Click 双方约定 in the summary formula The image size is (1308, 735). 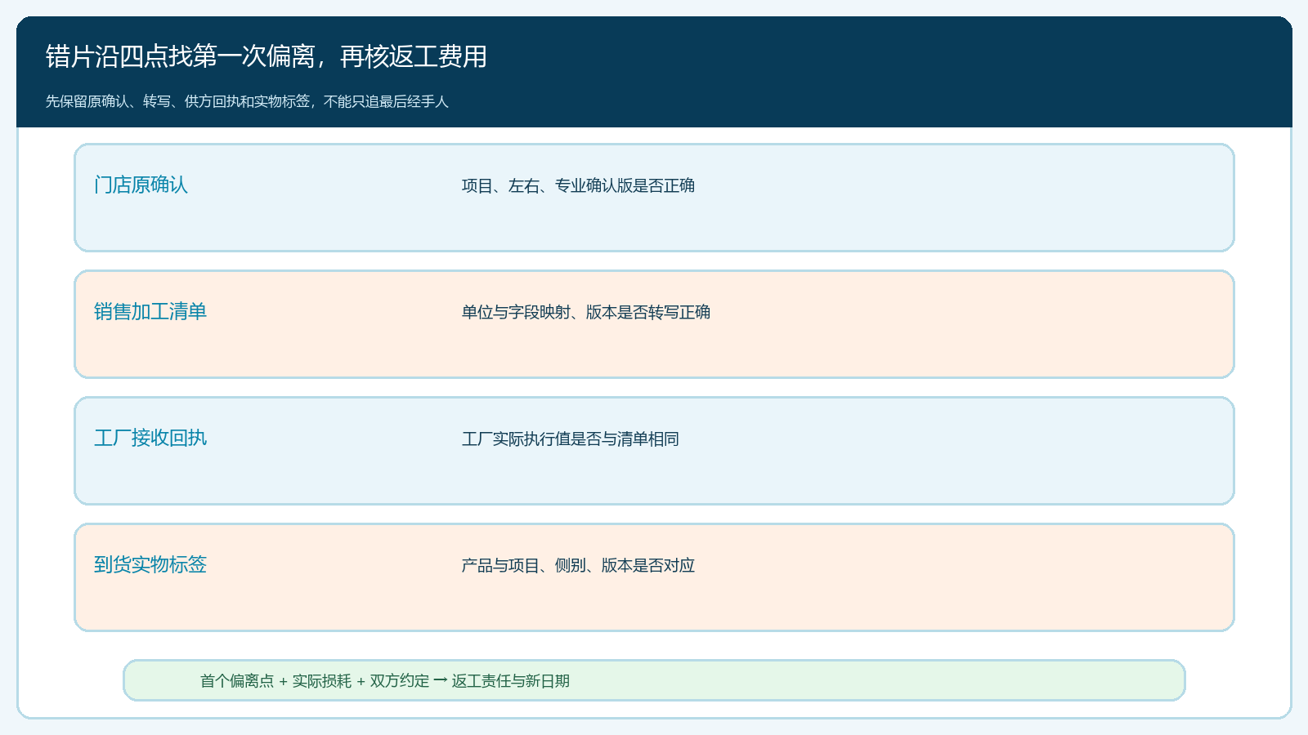click(x=400, y=681)
